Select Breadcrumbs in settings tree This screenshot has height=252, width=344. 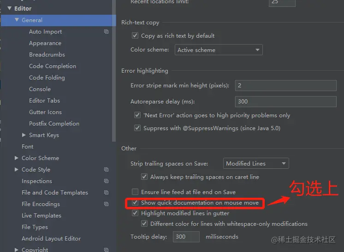tap(47, 54)
